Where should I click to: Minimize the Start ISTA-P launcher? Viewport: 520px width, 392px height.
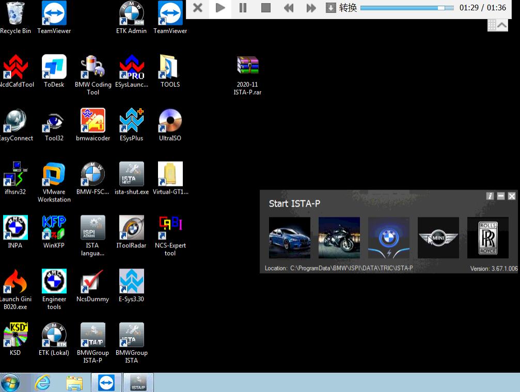[501, 196]
